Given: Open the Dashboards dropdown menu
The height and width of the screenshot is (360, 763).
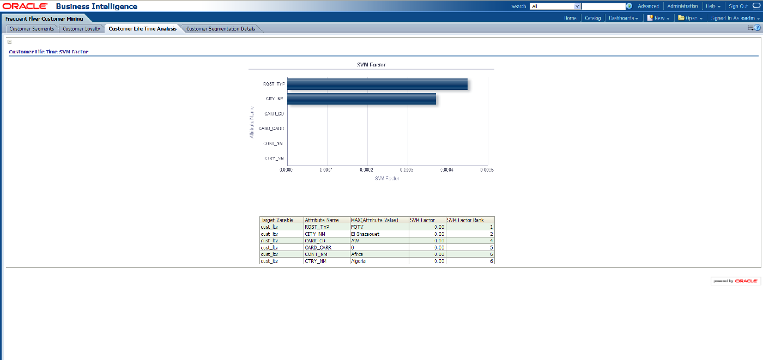Looking at the screenshot, I should (623, 18).
